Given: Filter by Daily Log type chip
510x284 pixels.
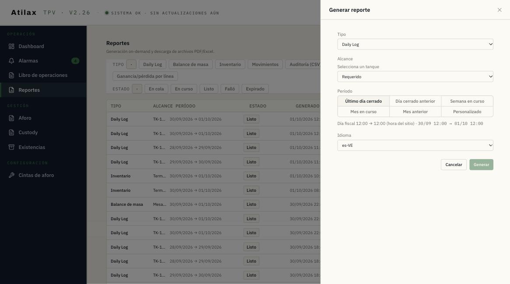Looking at the screenshot, I should click(152, 64).
